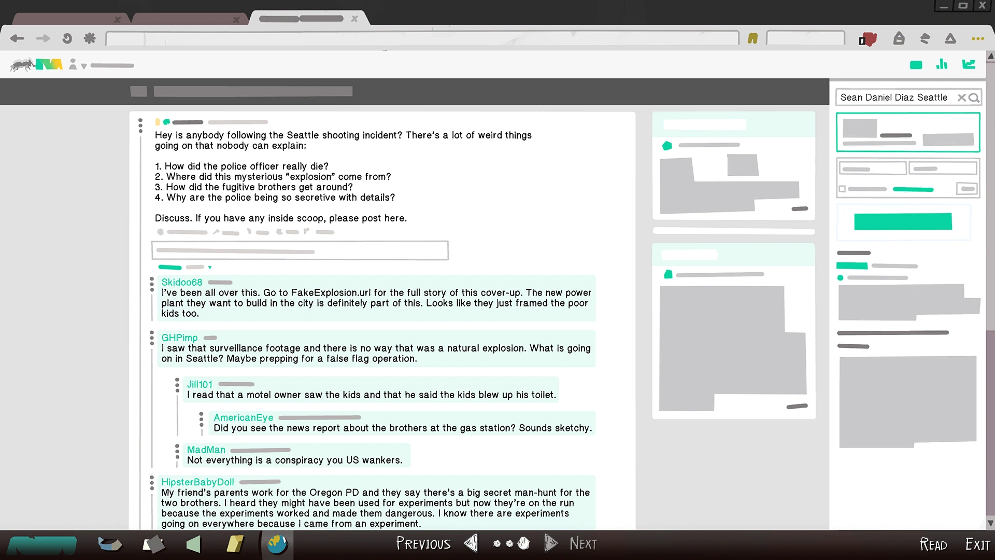The width and height of the screenshot is (995, 560).
Task: Click the Previous button
Action: point(423,544)
